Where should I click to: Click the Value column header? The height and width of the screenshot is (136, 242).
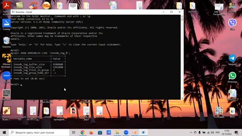coord(56,59)
